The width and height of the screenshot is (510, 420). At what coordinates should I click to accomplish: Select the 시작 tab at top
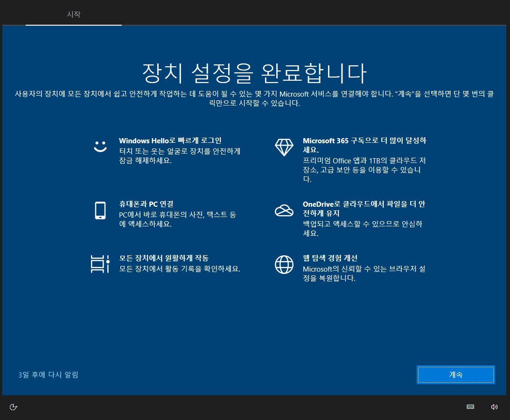point(74,14)
